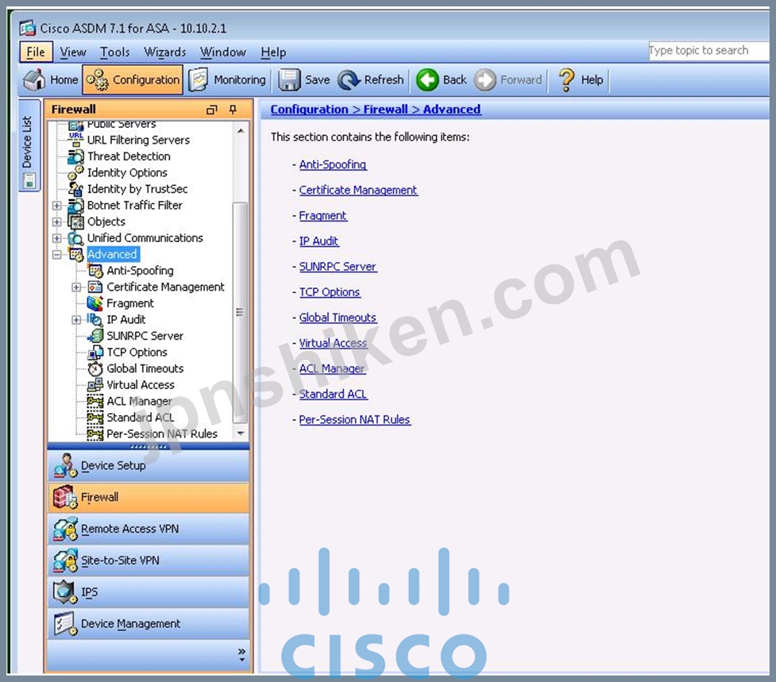Click the topic search field
Image resolution: width=776 pixels, height=682 pixels.
(x=708, y=51)
